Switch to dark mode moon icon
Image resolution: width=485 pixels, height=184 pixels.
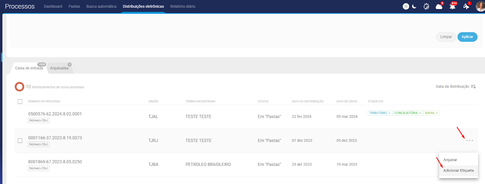click(414, 6)
